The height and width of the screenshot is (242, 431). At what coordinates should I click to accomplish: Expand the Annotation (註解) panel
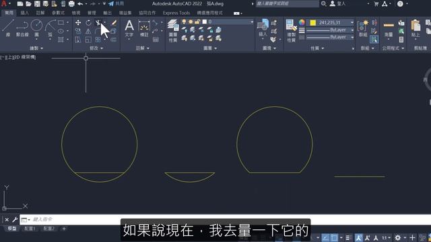[143, 48]
